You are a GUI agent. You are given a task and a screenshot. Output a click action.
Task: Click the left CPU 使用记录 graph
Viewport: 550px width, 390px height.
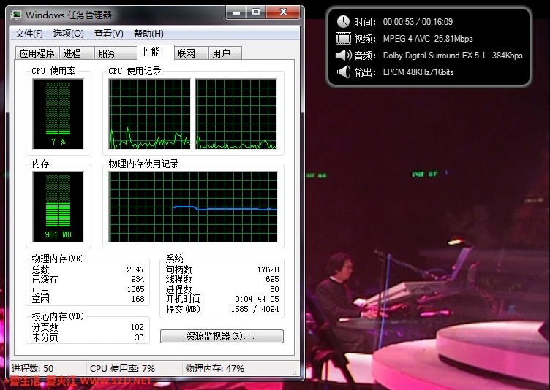pos(150,114)
